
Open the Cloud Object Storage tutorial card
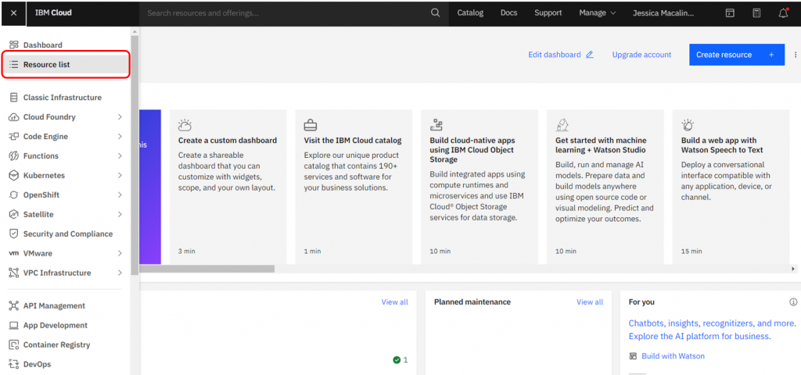click(x=480, y=187)
